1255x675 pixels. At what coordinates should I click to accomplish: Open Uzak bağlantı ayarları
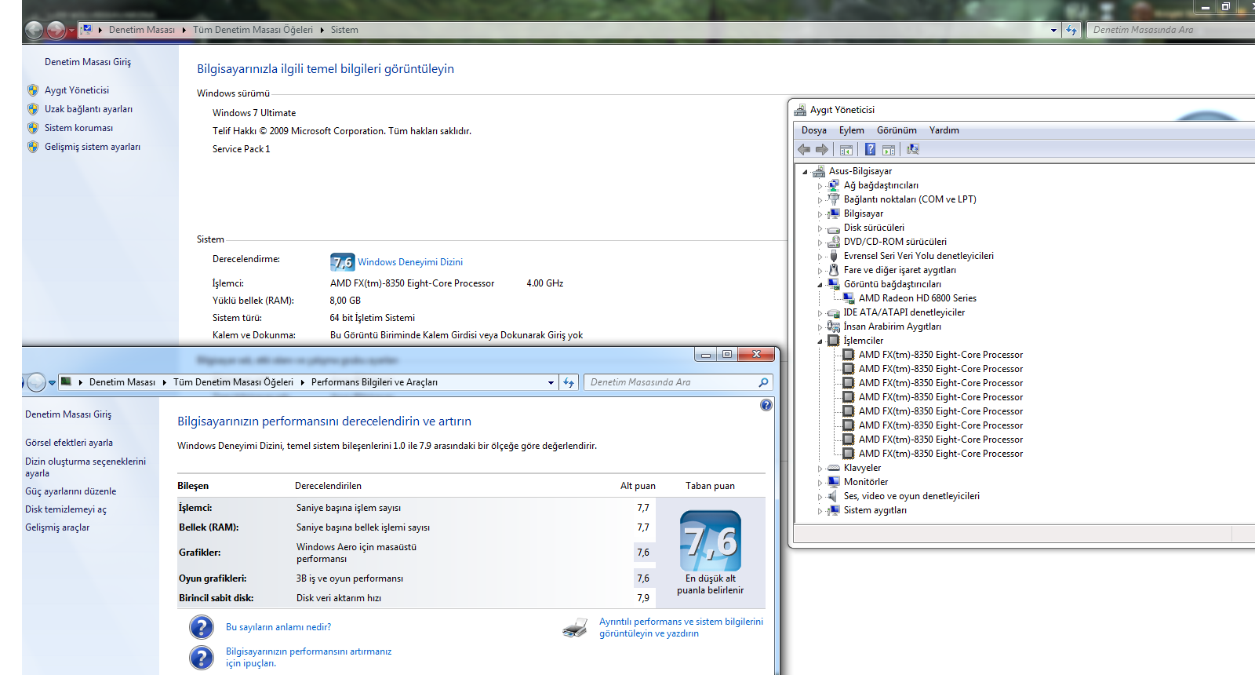click(89, 109)
